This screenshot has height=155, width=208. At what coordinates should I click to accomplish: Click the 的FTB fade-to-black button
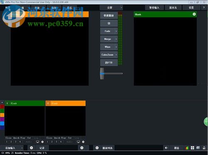tap(109, 63)
